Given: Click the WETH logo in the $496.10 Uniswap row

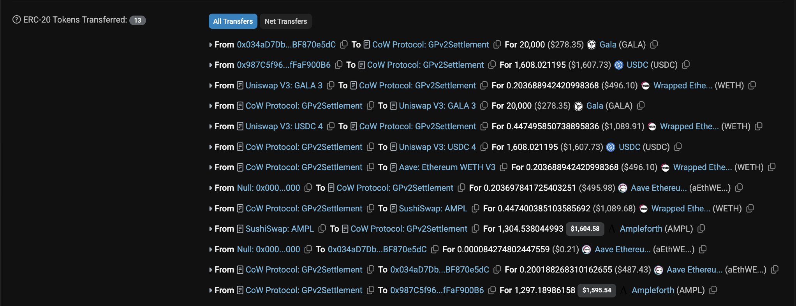Looking at the screenshot, I should 646,86.
